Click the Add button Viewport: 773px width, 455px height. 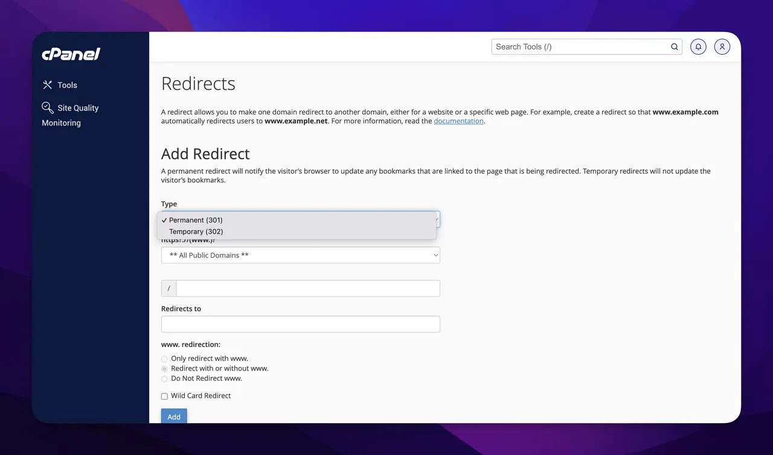pos(174,416)
